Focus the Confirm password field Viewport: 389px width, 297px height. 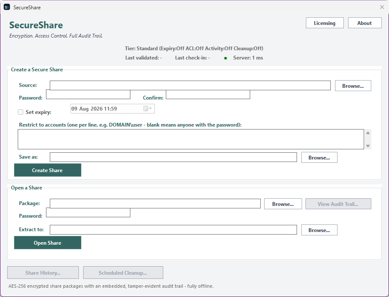[x=208, y=94]
